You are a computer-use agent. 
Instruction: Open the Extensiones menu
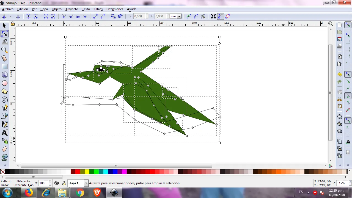[x=115, y=9]
